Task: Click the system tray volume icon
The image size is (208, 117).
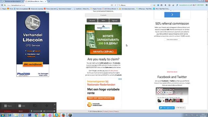Action: click(x=197, y=115)
